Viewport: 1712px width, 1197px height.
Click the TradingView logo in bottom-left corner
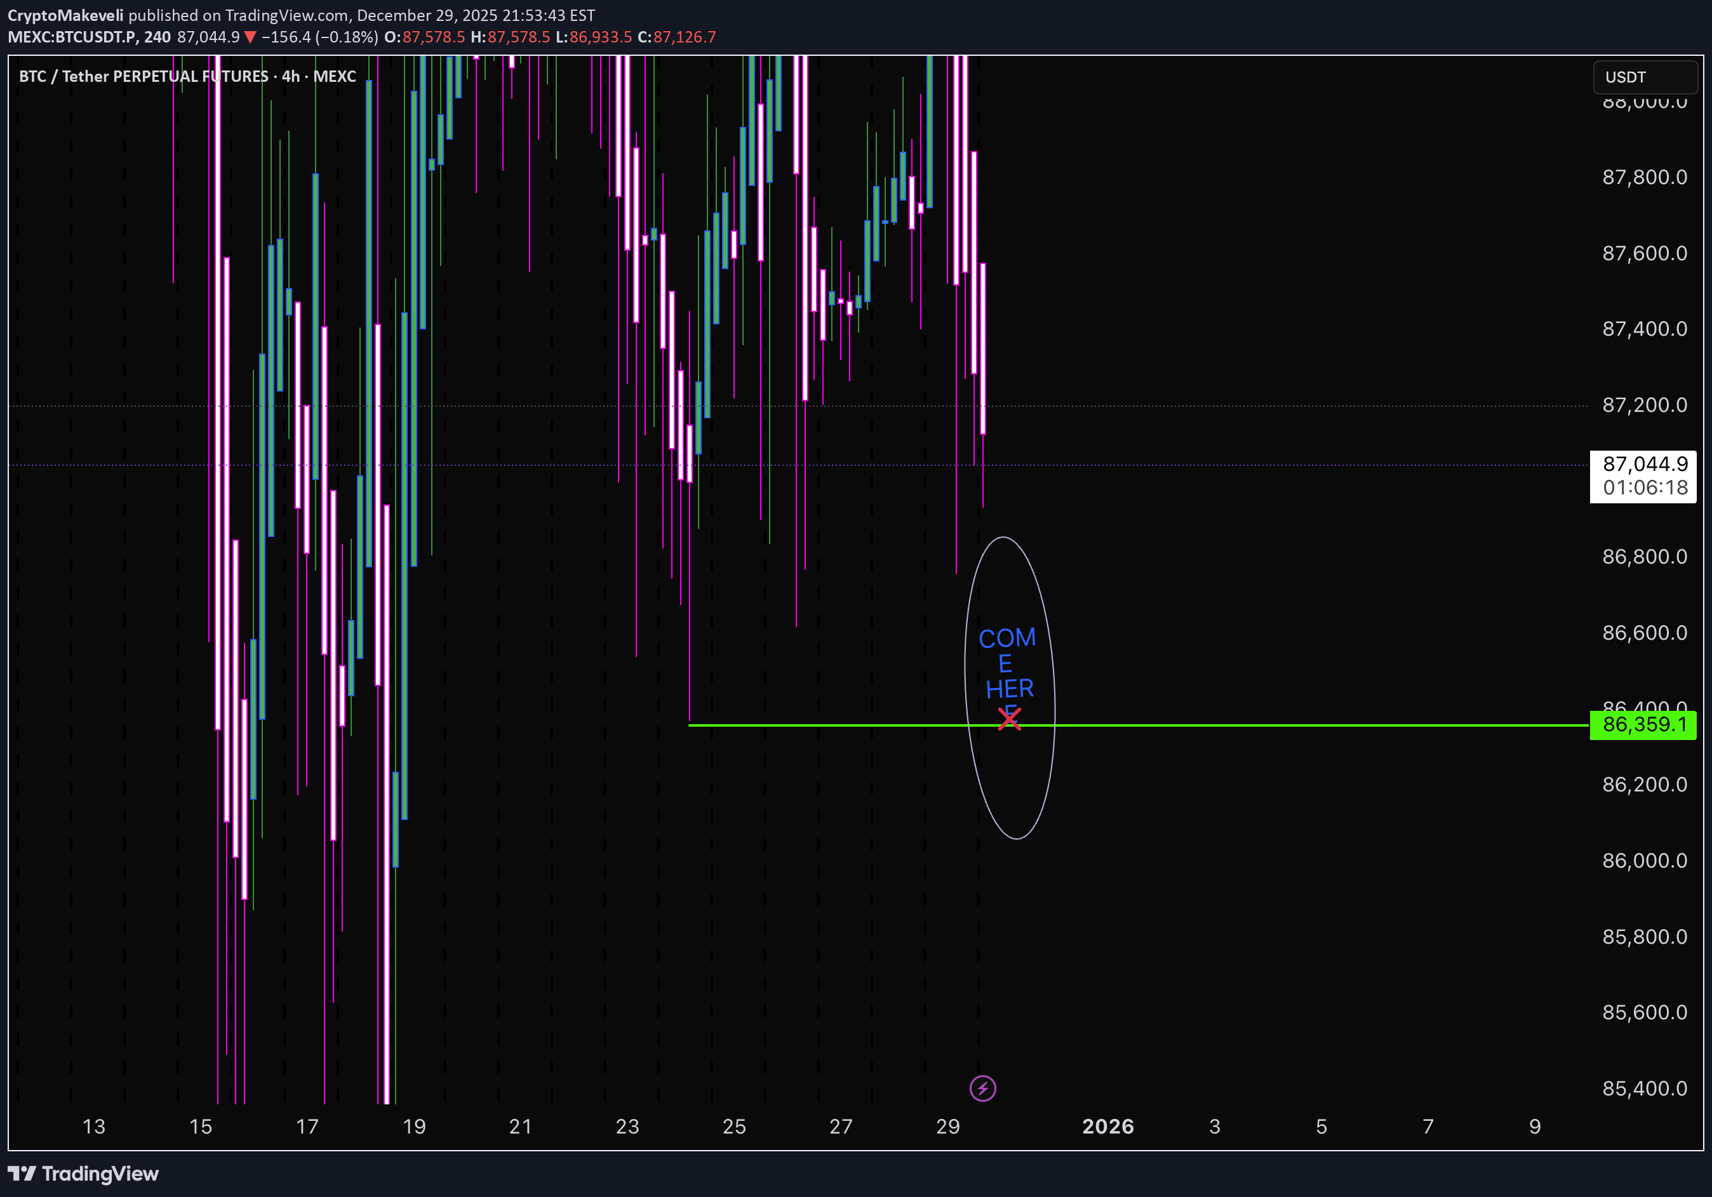pyautogui.click(x=82, y=1174)
